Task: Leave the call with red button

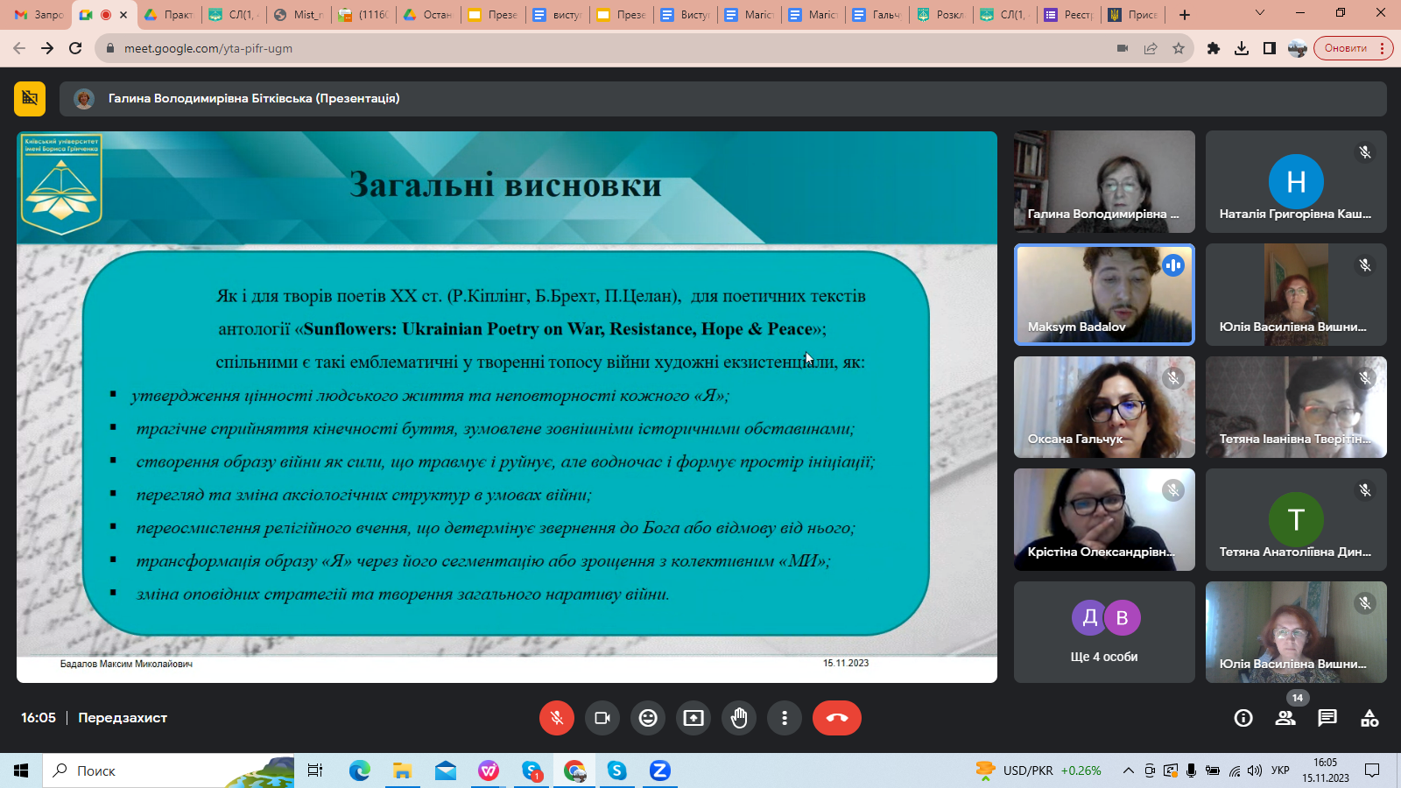Action: click(836, 718)
